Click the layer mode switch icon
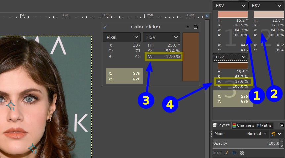This screenshot has width=285, height=158. (273, 134)
